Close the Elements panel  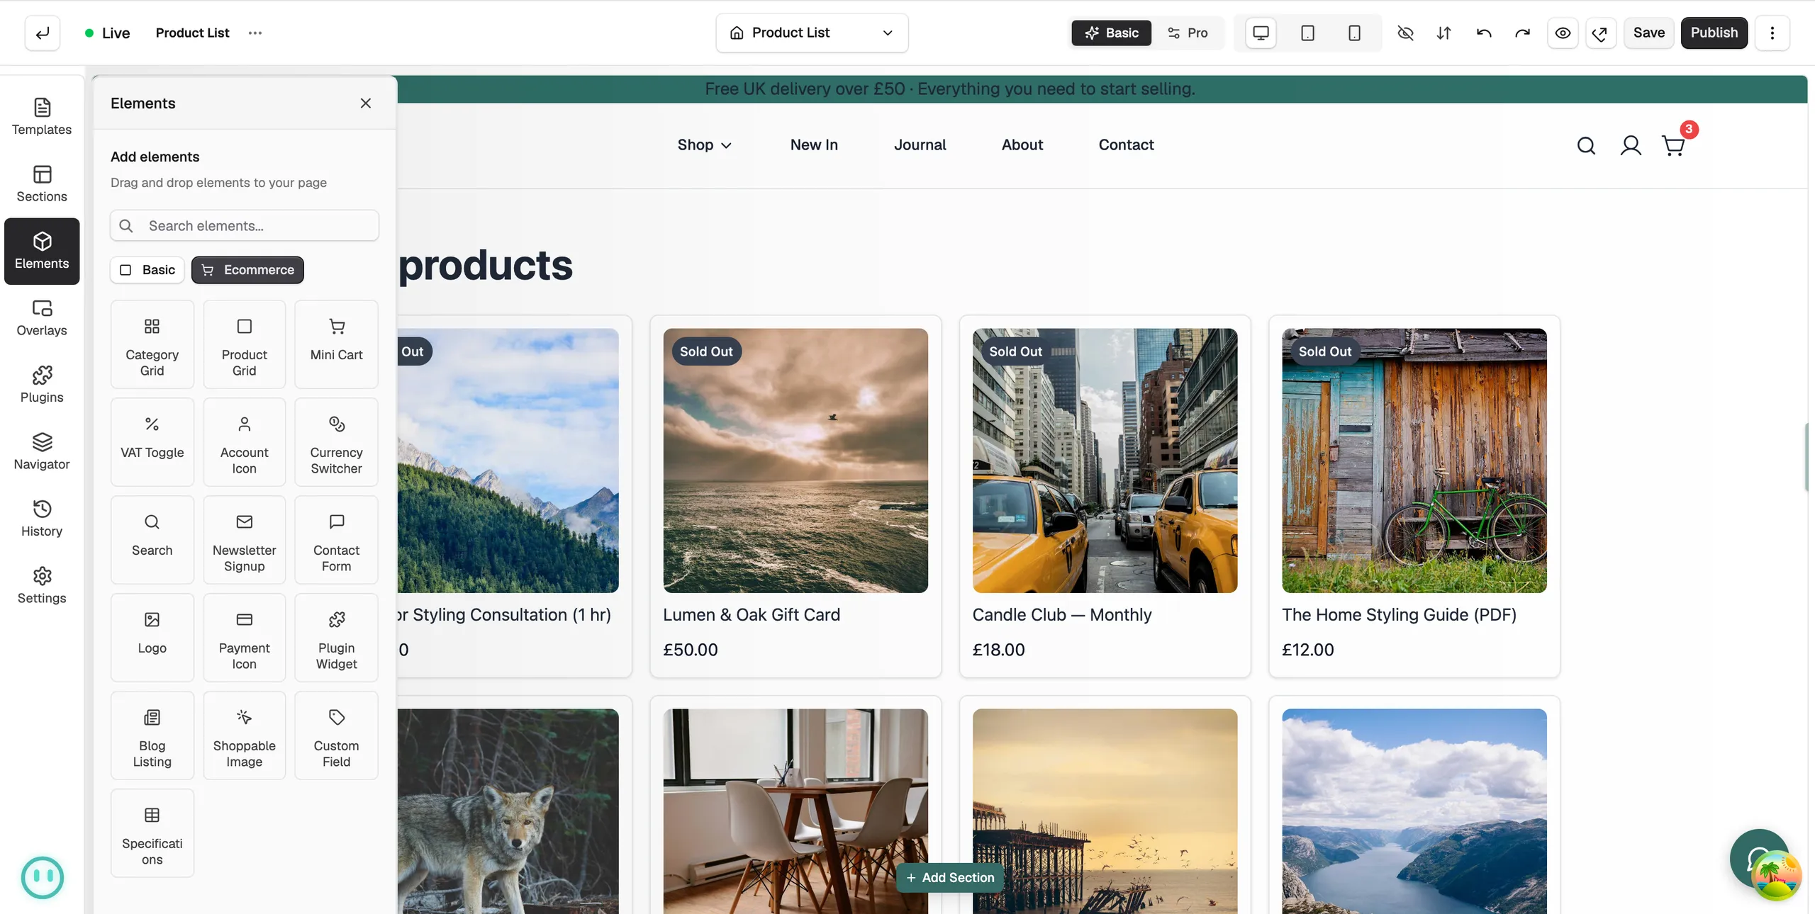366,103
